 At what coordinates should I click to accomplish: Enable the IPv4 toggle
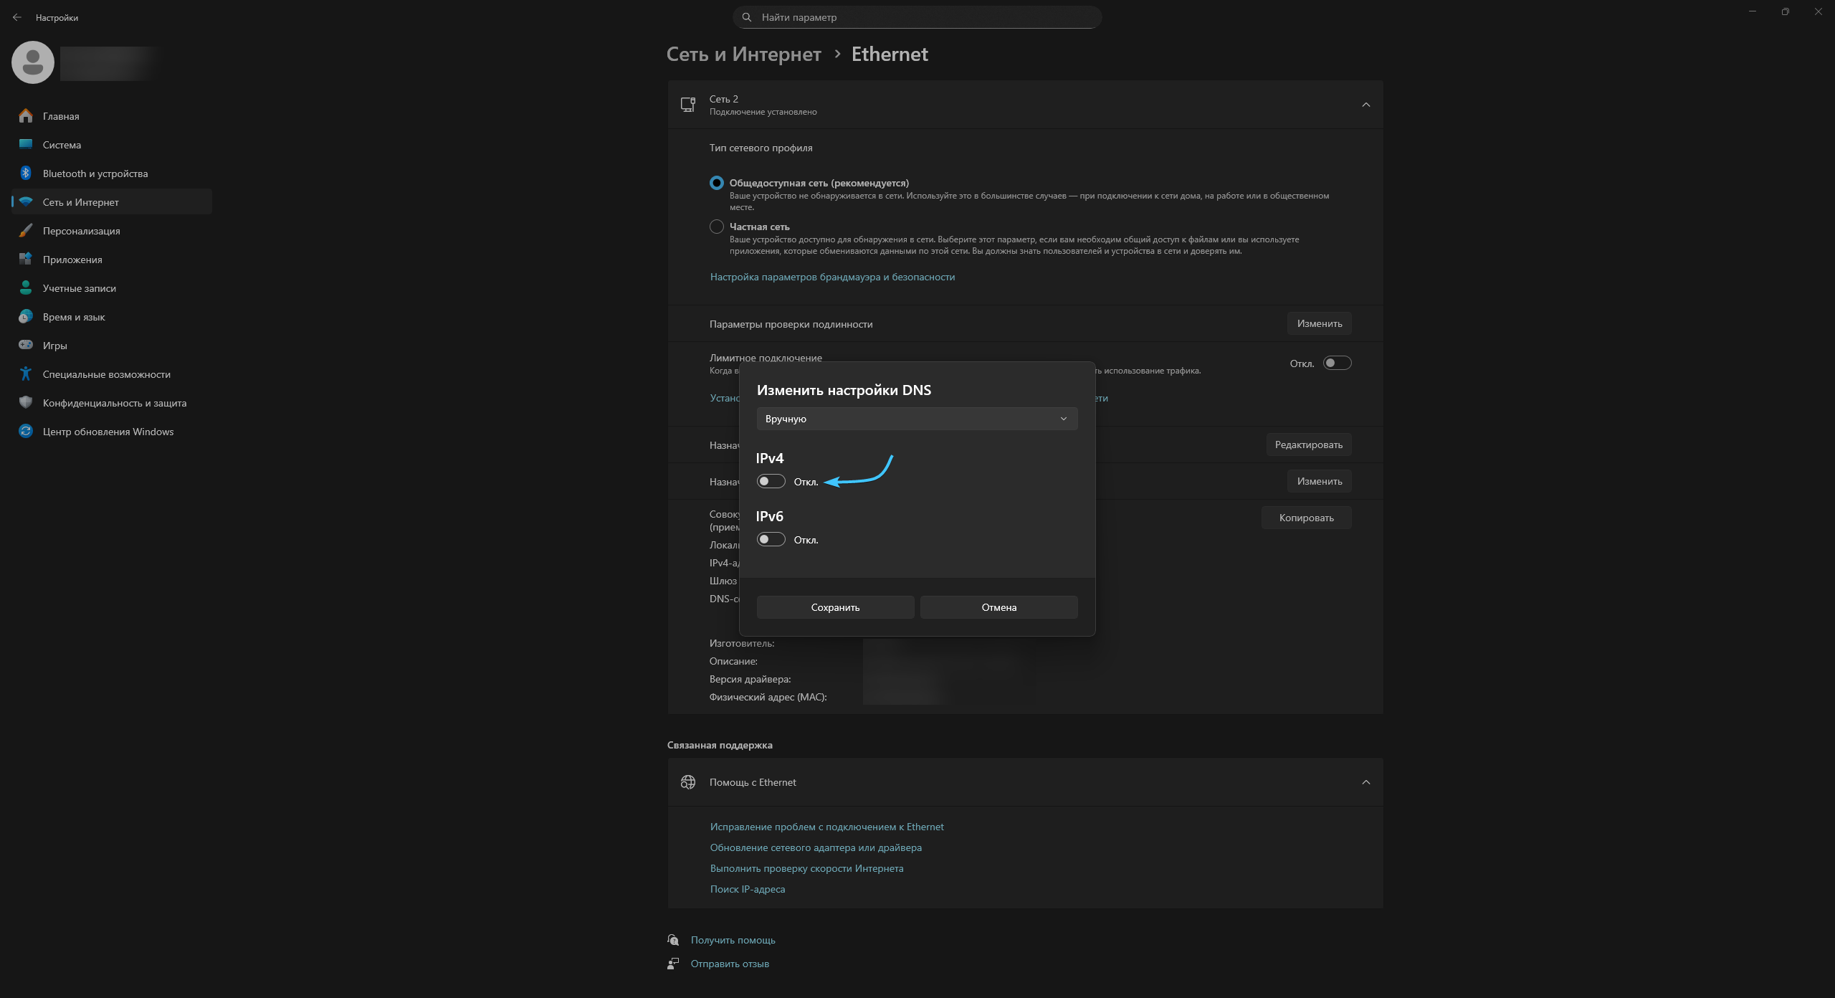(x=771, y=481)
